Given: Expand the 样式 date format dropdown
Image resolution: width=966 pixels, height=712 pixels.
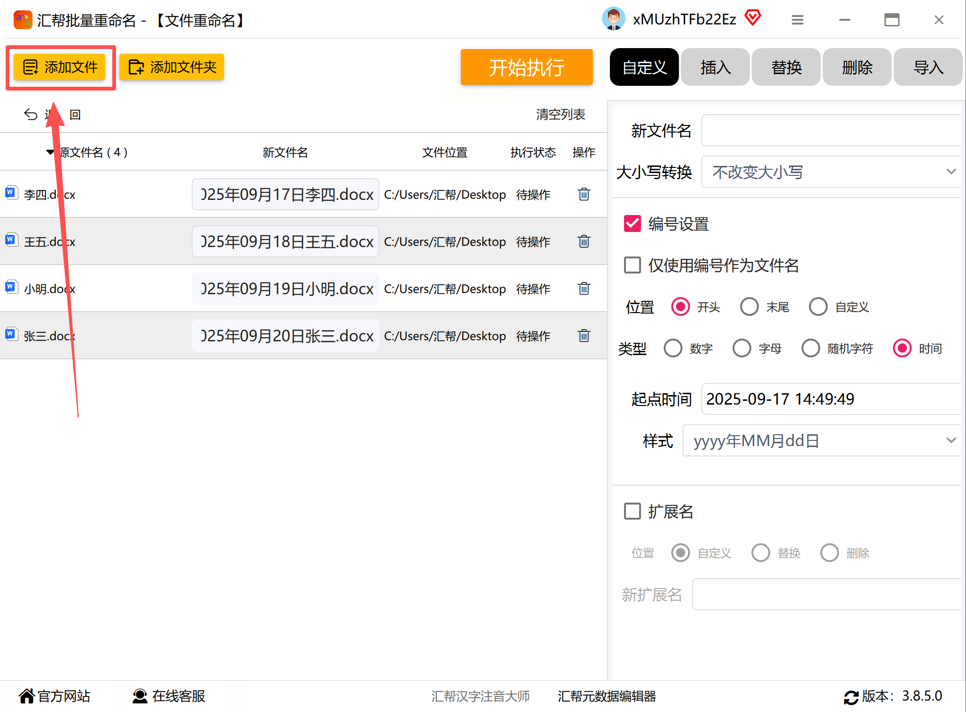Looking at the screenshot, I should [821, 441].
